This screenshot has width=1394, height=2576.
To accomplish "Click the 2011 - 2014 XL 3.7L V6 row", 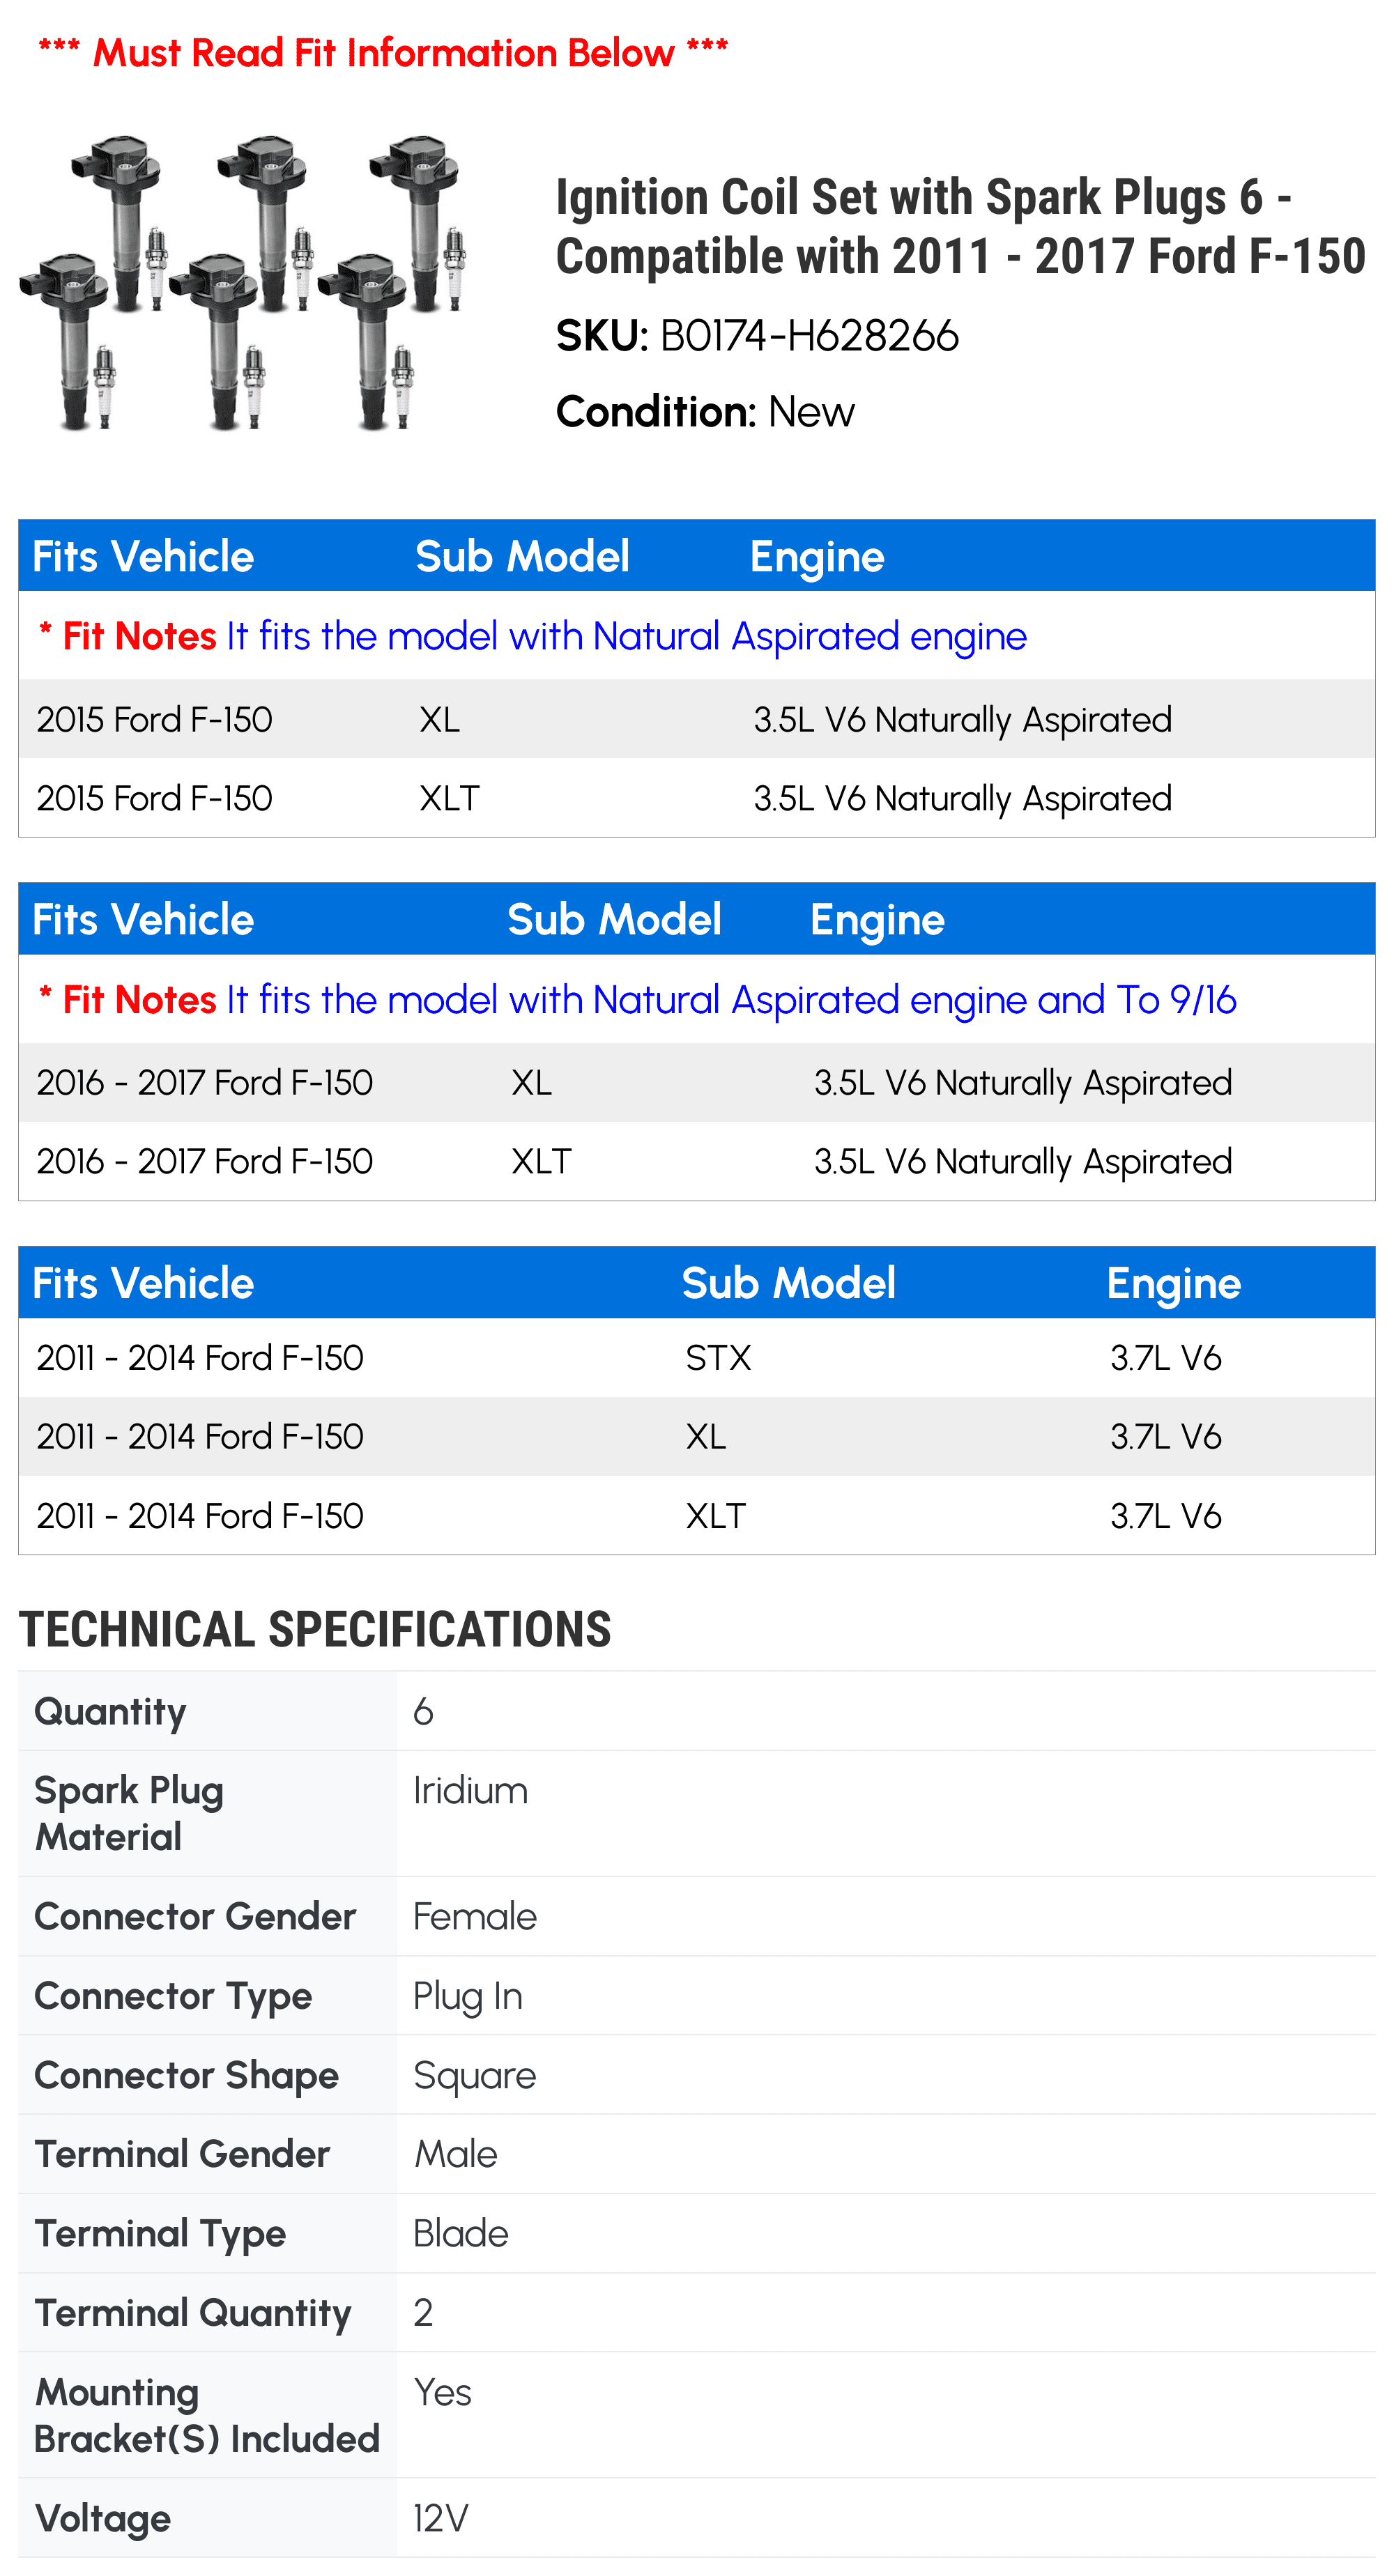I will (697, 1436).
